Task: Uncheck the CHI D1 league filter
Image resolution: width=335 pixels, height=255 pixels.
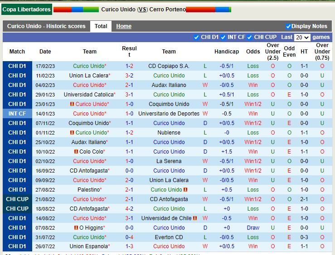Action: tap(196, 37)
